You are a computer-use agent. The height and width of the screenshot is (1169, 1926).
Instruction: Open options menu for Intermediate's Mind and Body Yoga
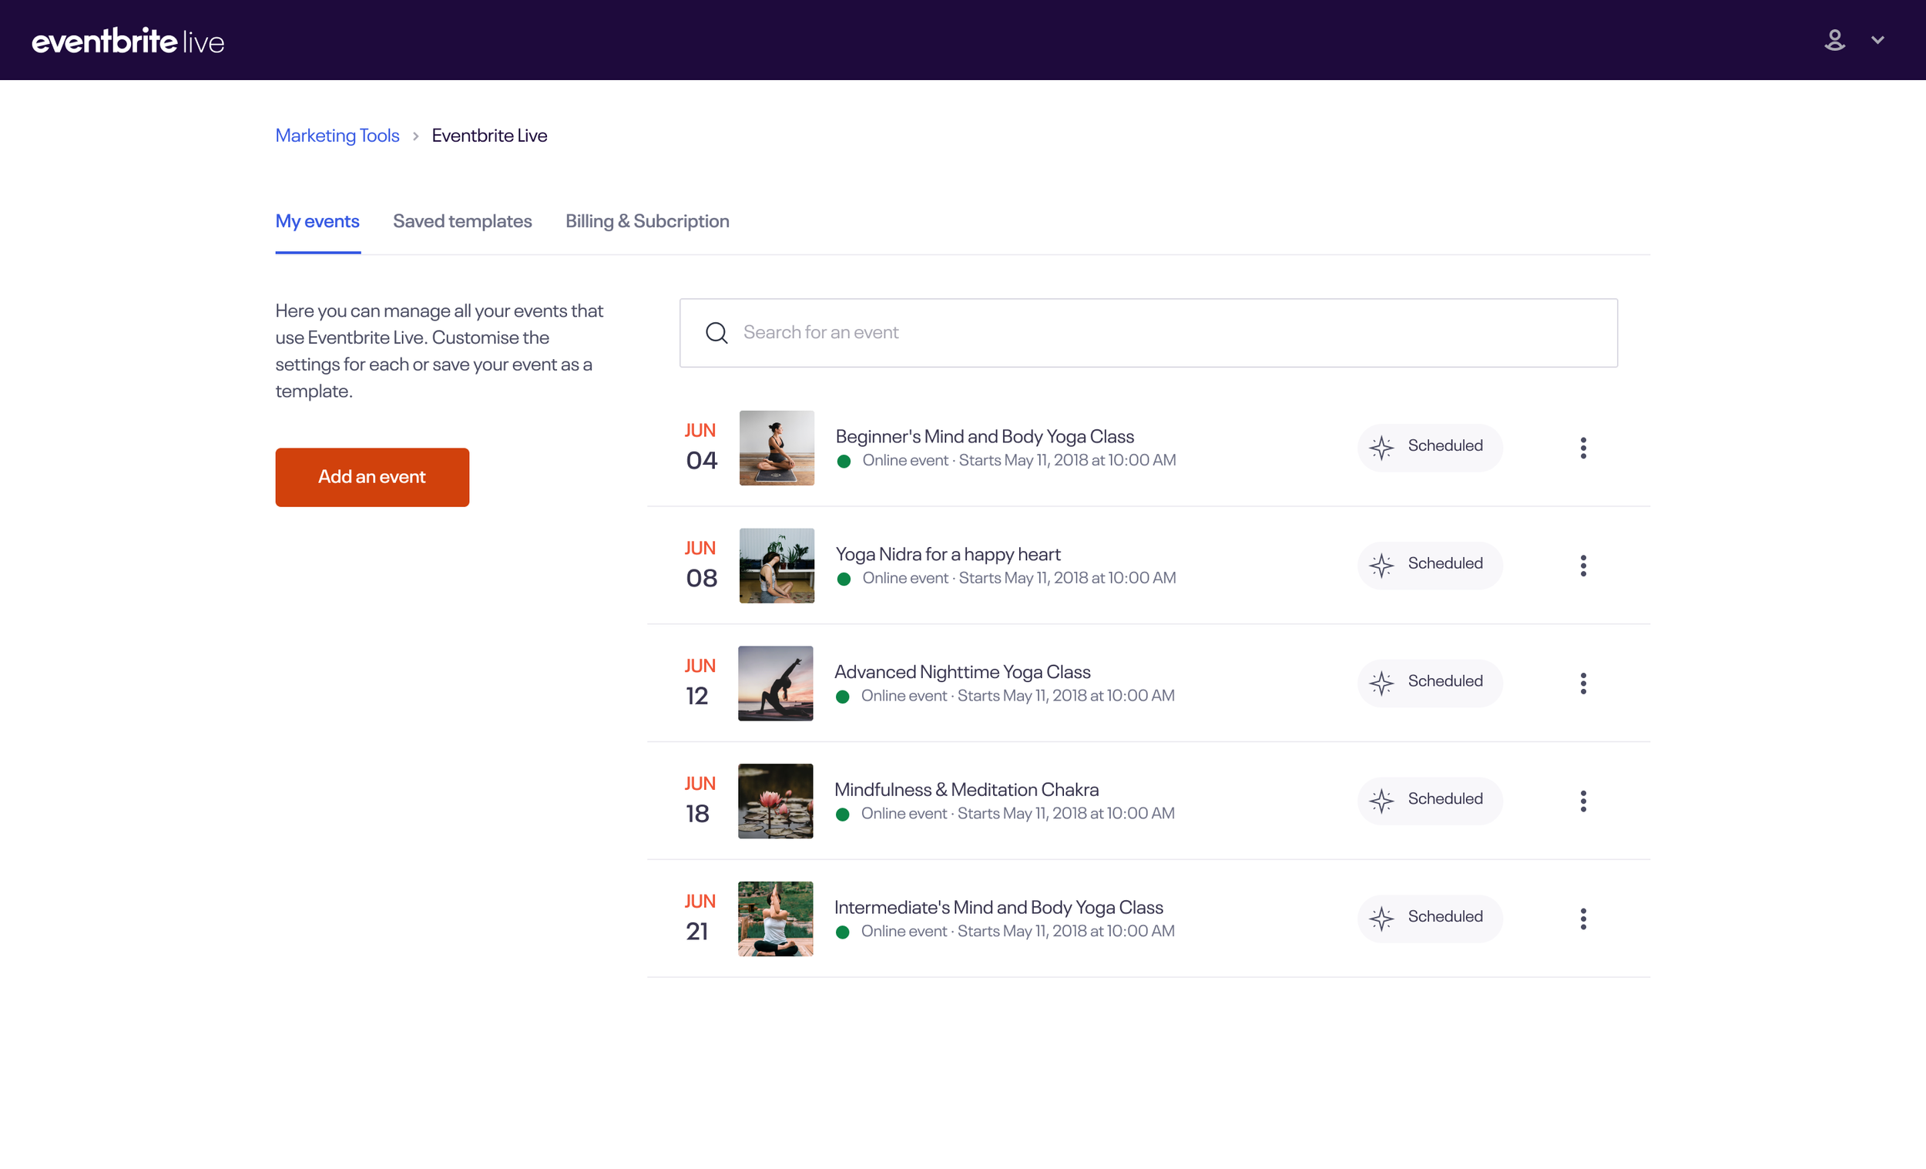click(1583, 919)
